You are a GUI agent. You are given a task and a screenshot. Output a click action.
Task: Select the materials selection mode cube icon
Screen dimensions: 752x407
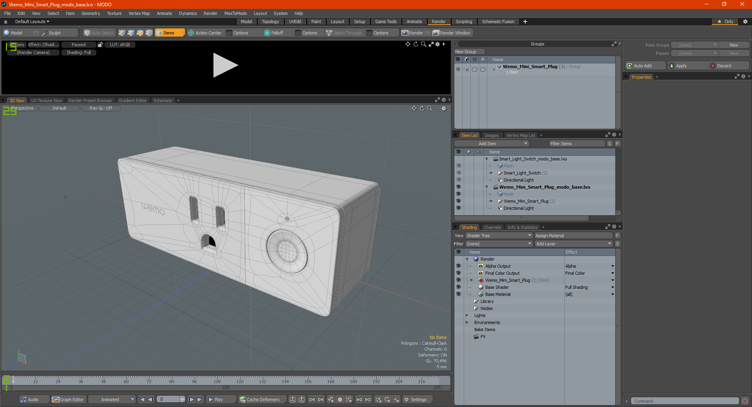149,33
